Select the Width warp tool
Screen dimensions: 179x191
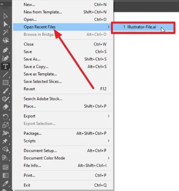point(6,133)
